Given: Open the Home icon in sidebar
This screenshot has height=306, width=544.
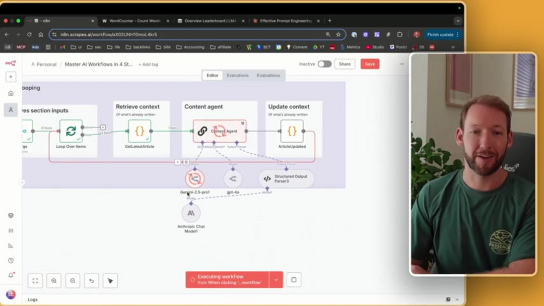Looking at the screenshot, I should [11, 93].
